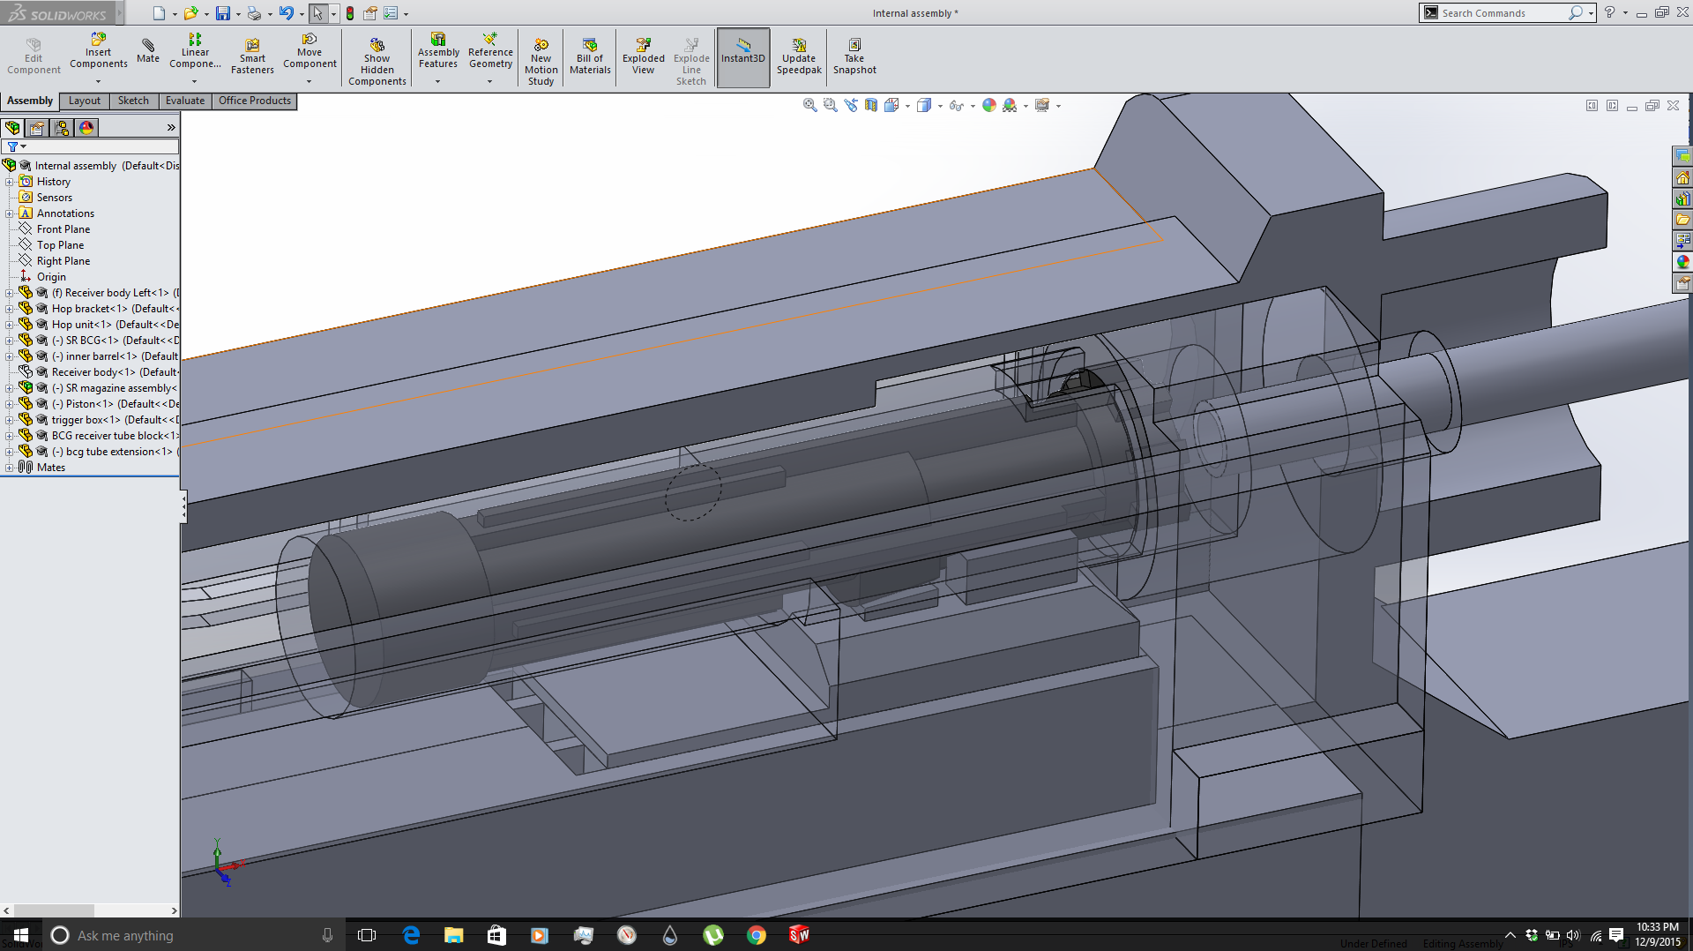Open the Sketch tab

133,101
